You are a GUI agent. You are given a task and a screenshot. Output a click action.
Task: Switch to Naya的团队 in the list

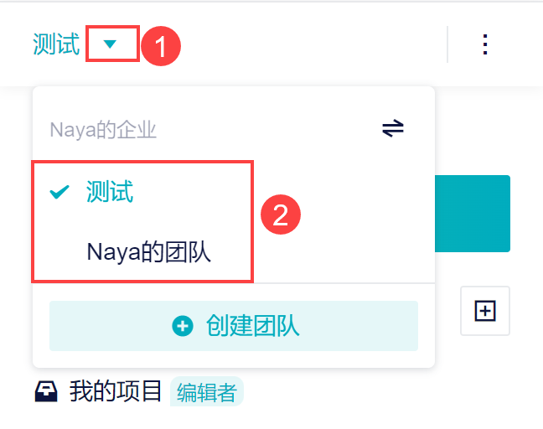point(148,251)
